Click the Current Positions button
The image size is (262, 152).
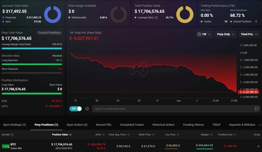[x=49, y=33]
